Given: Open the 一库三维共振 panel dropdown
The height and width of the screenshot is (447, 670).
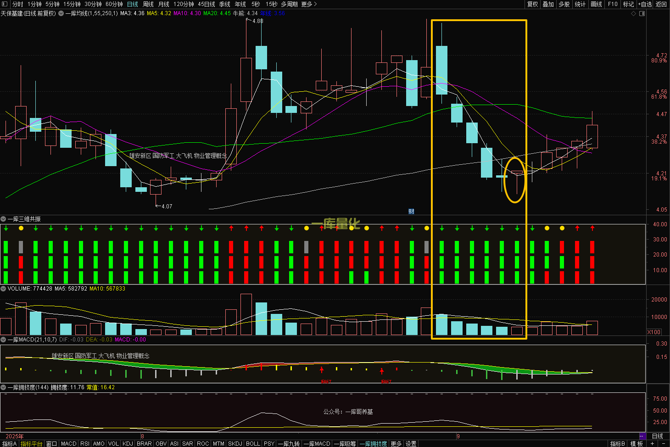Looking at the screenshot, I should click(3, 219).
